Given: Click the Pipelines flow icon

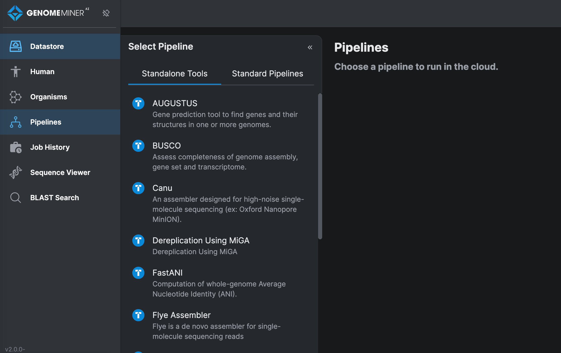Looking at the screenshot, I should click(x=16, y=122).
